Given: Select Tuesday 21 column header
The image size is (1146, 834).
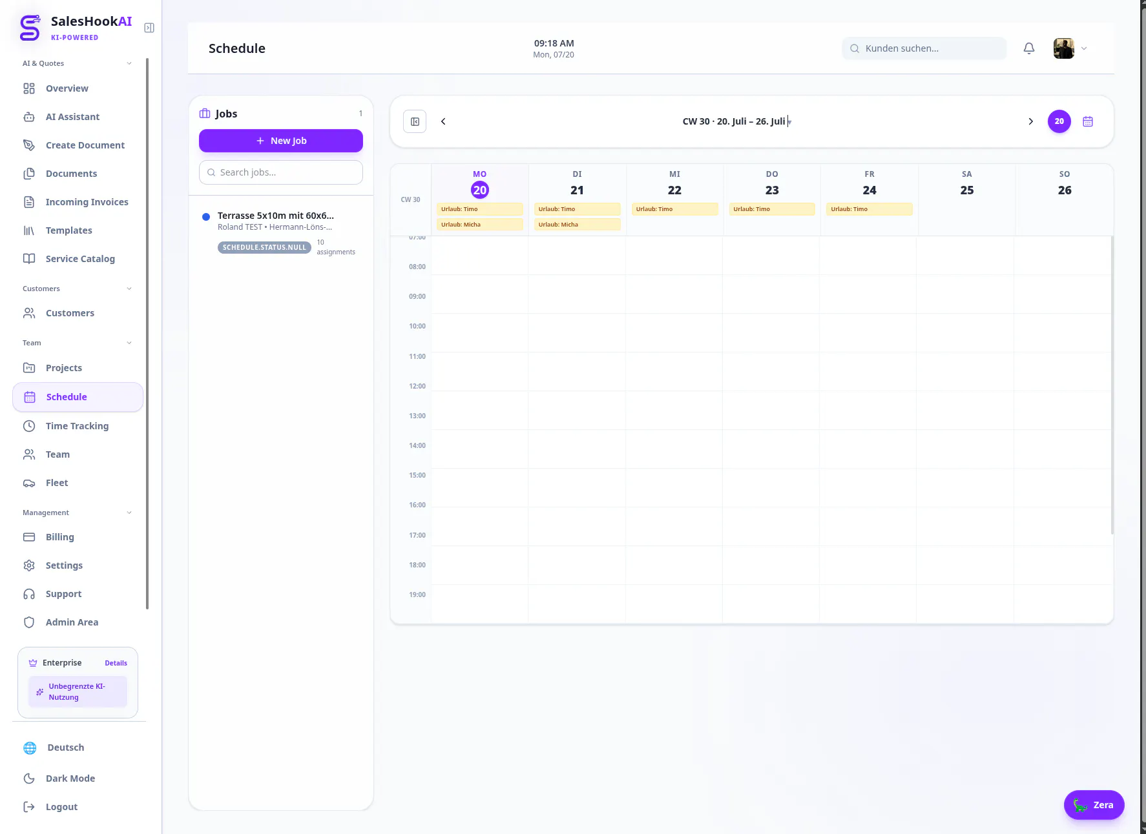Looking at the screenshot, I should (x=577, y=183).
